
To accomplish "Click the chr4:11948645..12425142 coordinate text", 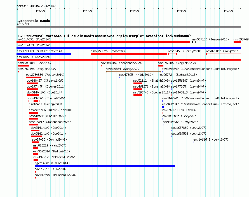I will point(36,6).
